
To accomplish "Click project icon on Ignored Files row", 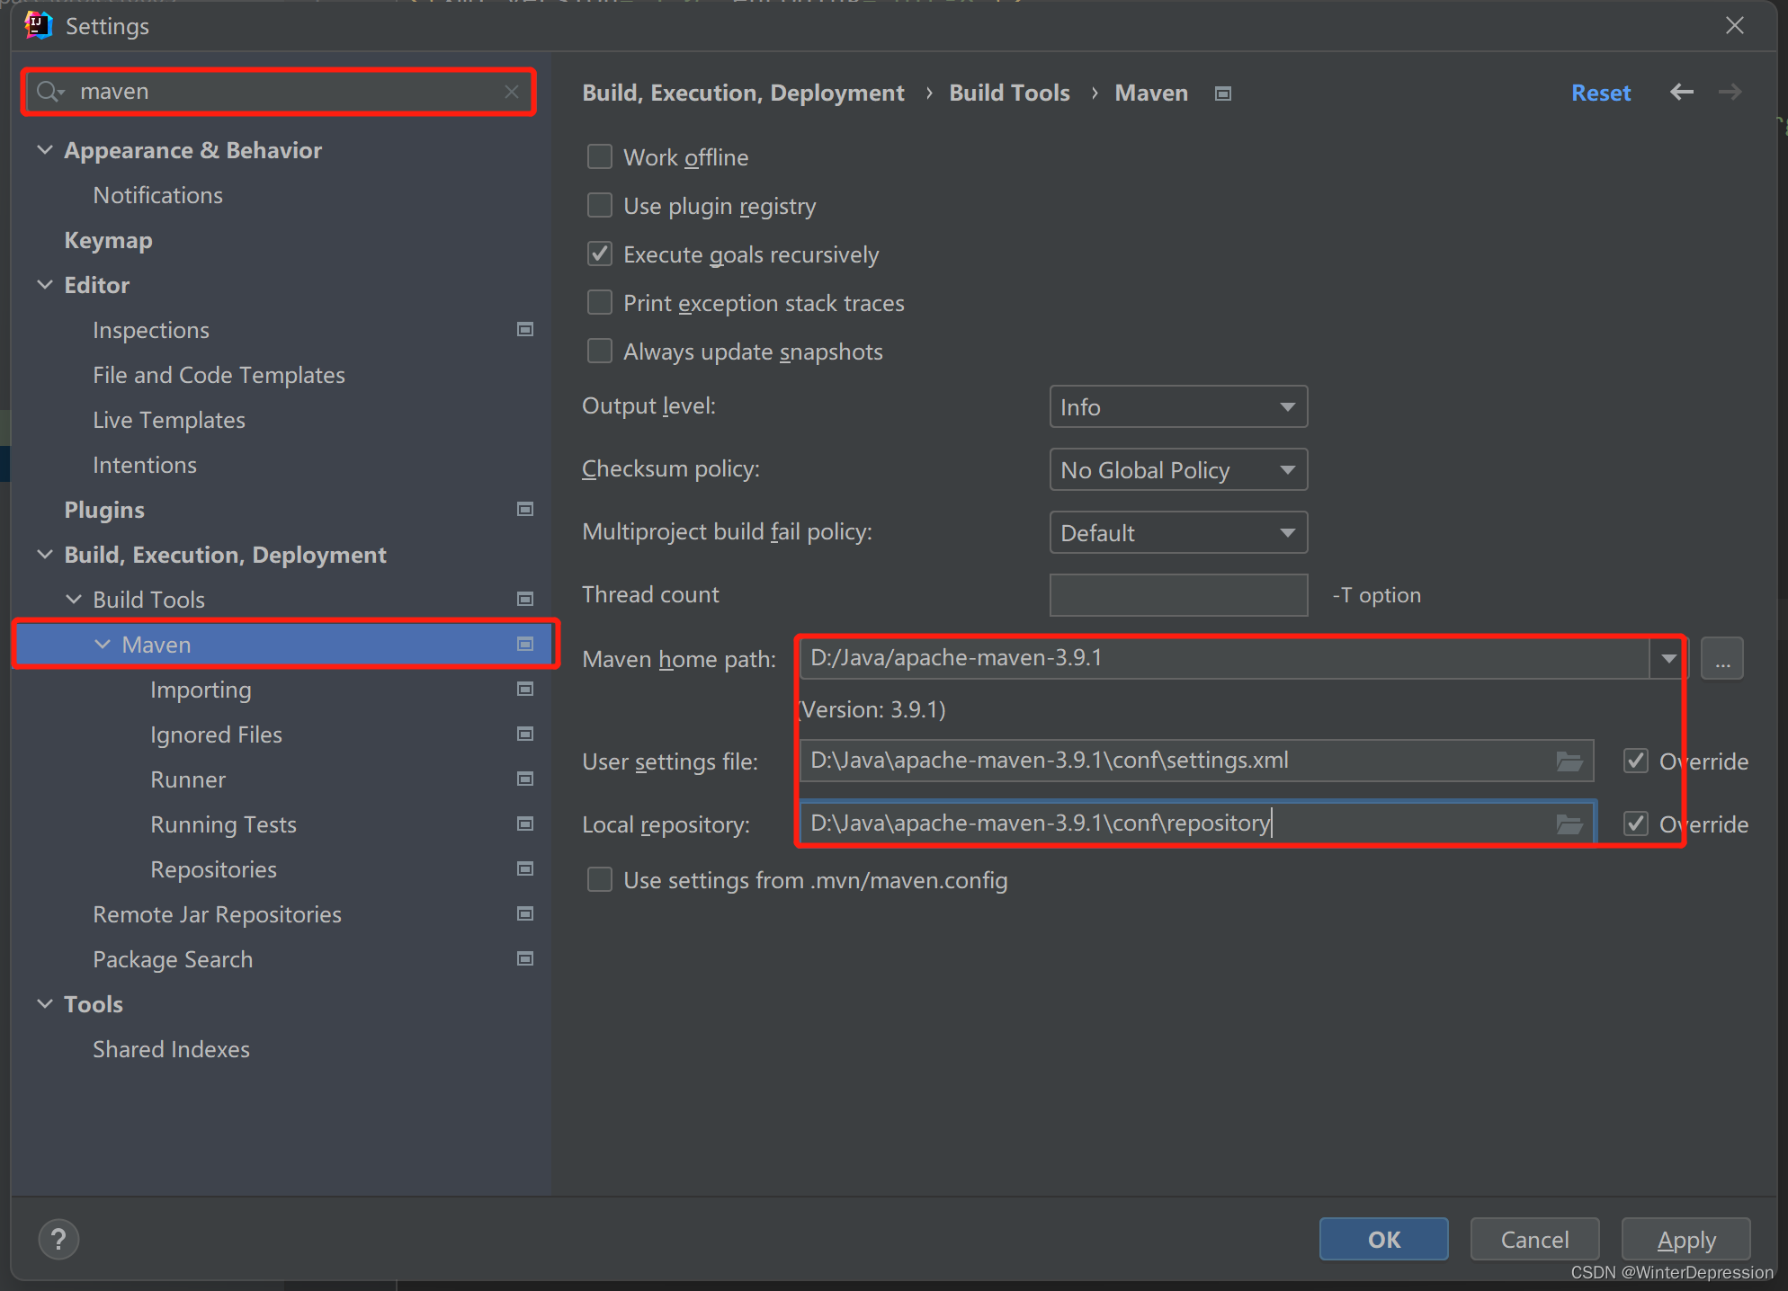I will (525, 734).
